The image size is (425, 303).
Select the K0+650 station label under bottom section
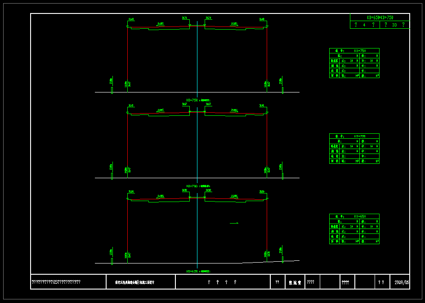point(198,272)
